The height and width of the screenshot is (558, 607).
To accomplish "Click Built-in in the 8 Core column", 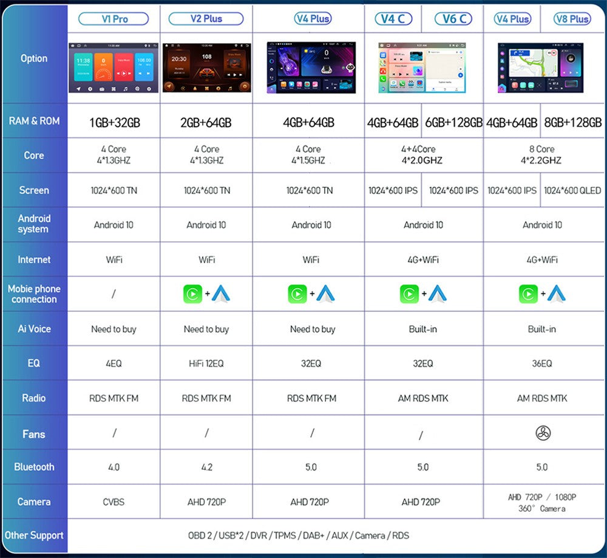I will [x=542, y=329].
